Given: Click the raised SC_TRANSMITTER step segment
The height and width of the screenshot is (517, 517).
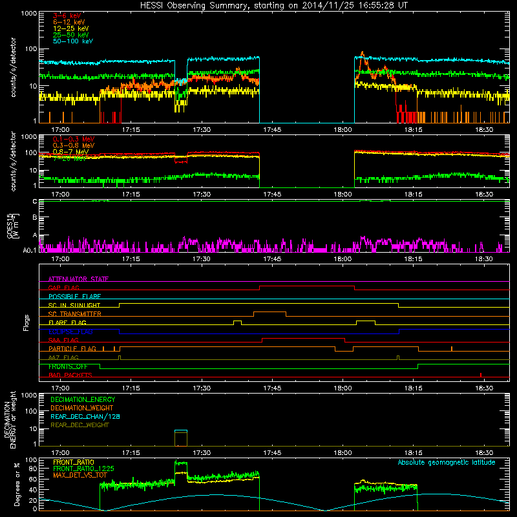Looking at the screenshot, I should click(269, 312).
